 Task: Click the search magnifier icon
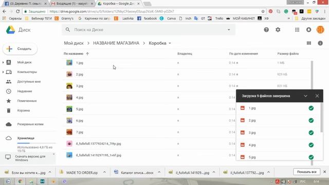(x=67, y=30)
